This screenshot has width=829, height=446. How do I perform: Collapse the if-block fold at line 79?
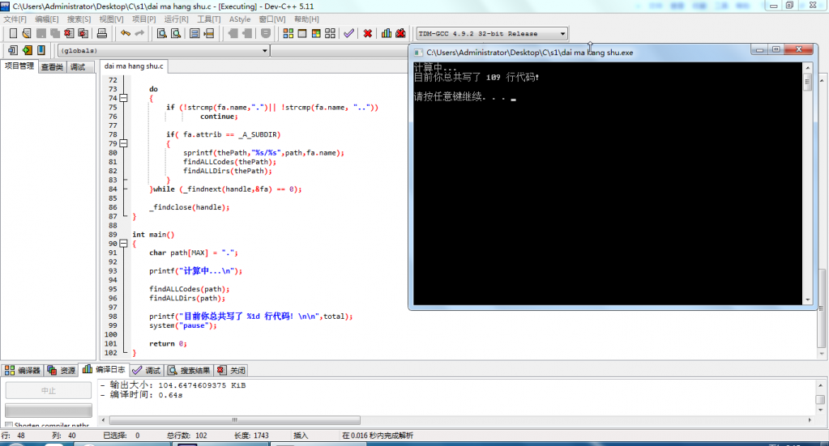click(x=123, y=143)
